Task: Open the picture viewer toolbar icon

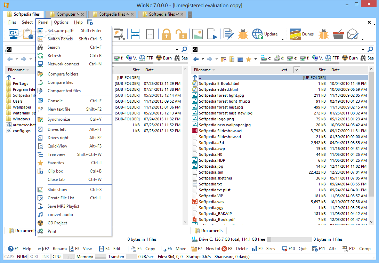Action: pos(197,34)
